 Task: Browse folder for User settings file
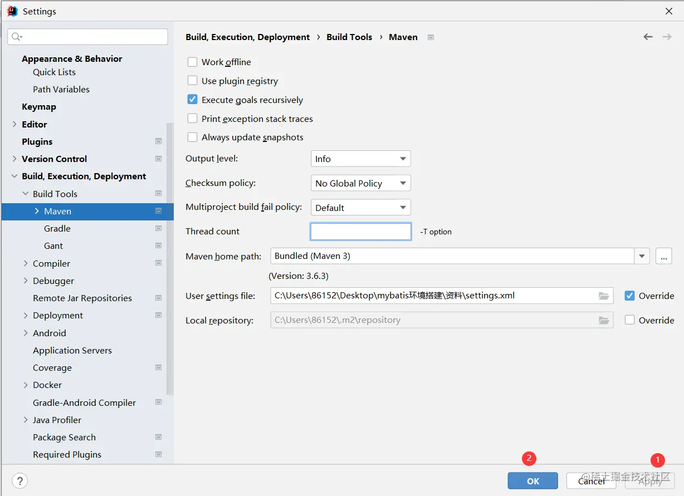coord(604,296)
